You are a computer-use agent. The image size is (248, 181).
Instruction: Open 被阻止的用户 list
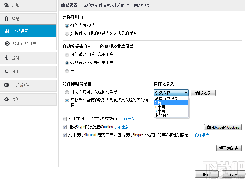[28, 43]
